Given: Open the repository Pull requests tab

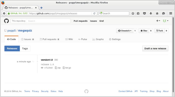Looking at the screenshot, I should pos(49,39).
